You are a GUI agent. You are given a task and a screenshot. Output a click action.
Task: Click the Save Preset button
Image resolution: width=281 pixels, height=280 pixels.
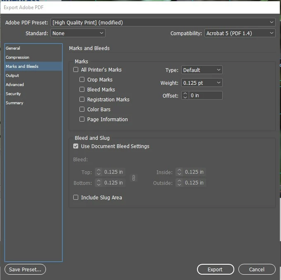pos(25,269)
